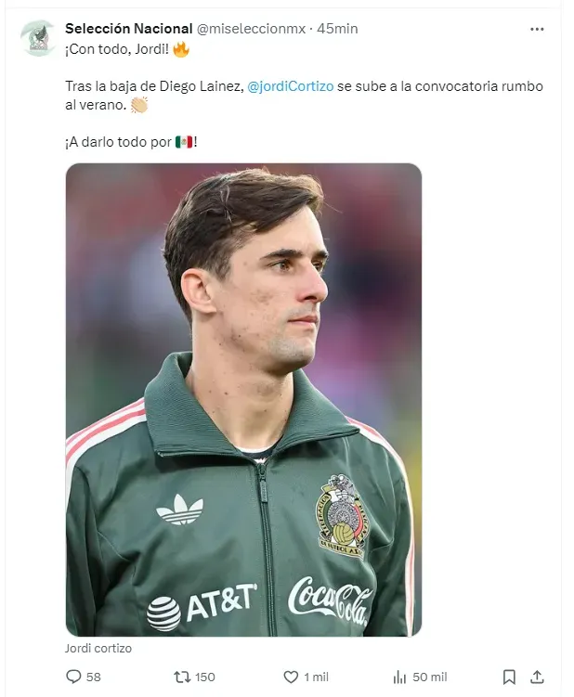Screen dimensions: 574x697
Task: Open the three-dot more options menu
Action: click(x=537, y=30)
